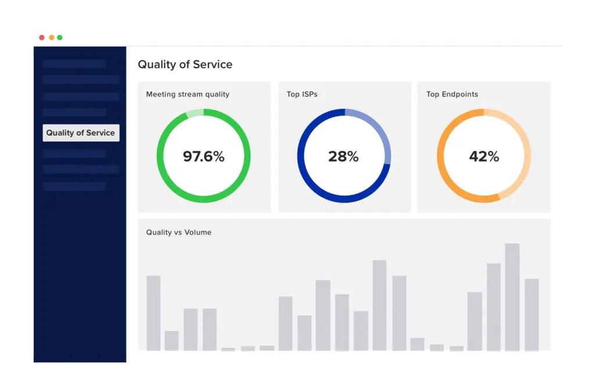Click the green ring of Meeting stream quality
Image resolution: width=595 pixels, height=391 pixels.
tap(160, 156)
